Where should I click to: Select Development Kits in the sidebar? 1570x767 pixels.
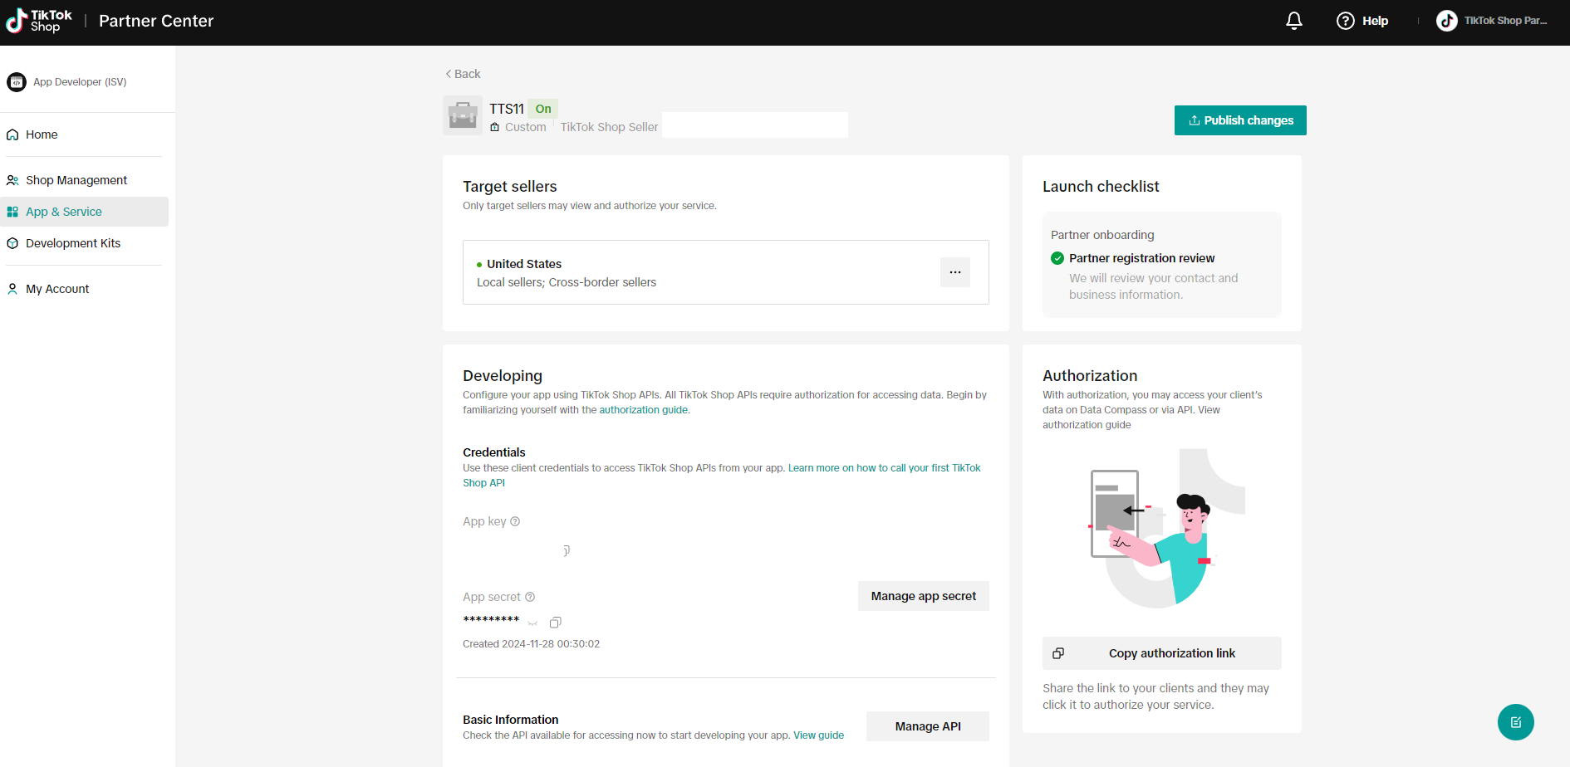point(73,243)
